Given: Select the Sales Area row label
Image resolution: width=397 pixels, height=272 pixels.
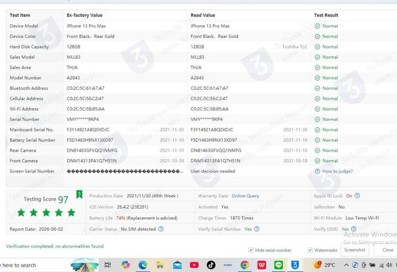Looking at the screenshot, I should coord(20,68).
